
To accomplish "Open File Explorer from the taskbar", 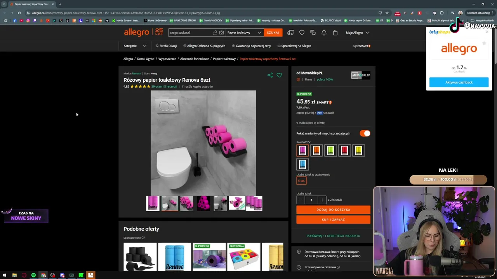I will pyautogui.click(x=14, y=275).
